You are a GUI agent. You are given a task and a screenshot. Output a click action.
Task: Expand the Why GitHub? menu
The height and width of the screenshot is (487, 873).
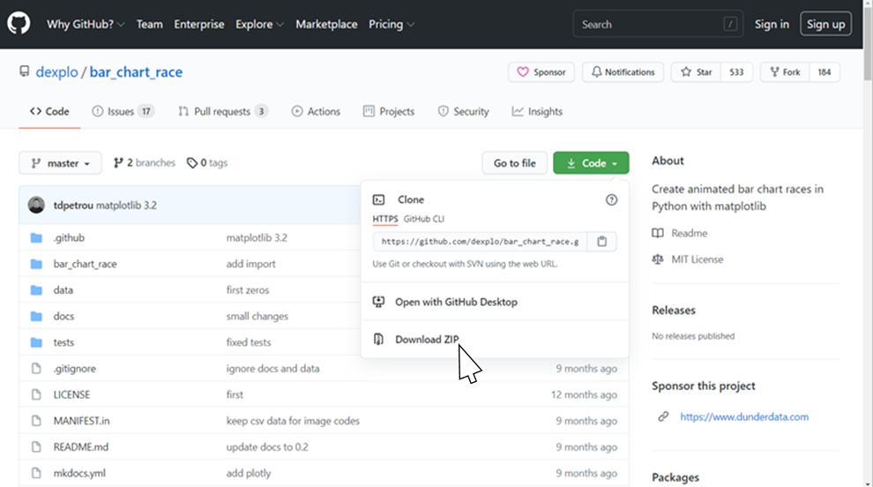[x=86, y=24]
